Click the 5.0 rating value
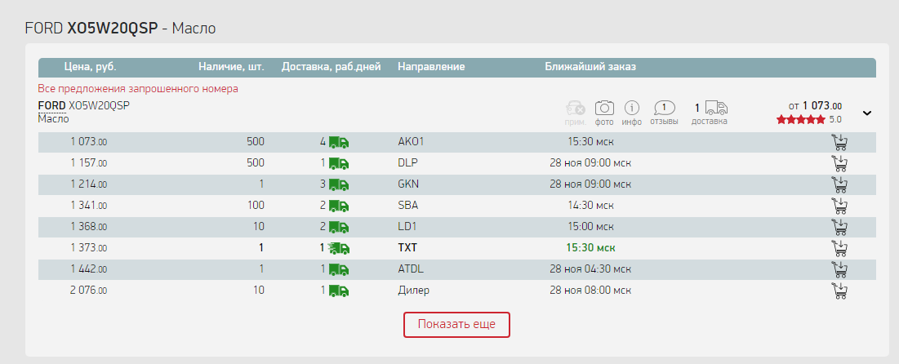This screenshot has width=899, height=364. (x=835, y=120)
